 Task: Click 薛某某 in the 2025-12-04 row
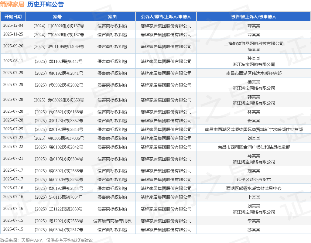[254, 26]
